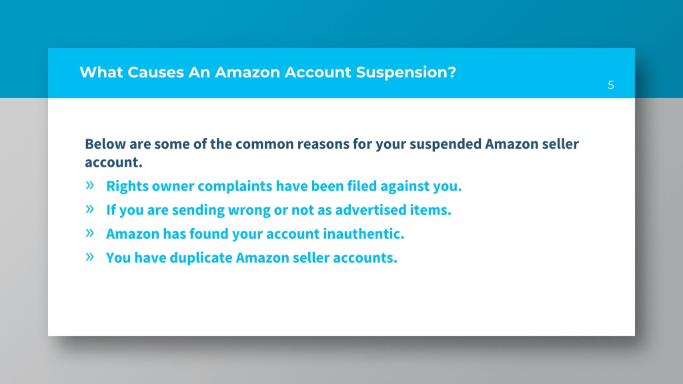Select the Rights owner complaints bullet text

coord(283,187)
